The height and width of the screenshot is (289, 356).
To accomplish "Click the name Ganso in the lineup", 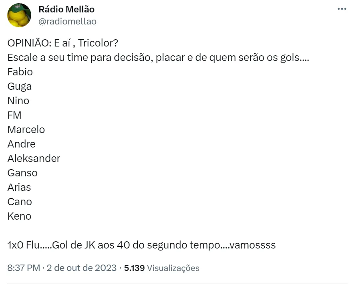I will click(22, 173).
